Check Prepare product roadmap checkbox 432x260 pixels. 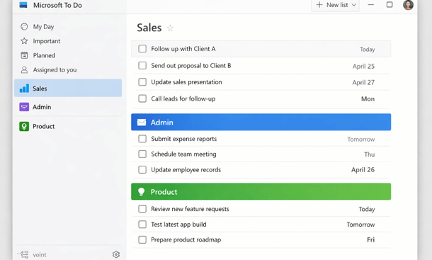pos(142,239)
